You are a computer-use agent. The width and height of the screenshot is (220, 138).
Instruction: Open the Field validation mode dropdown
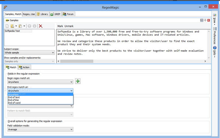[40, 129]
